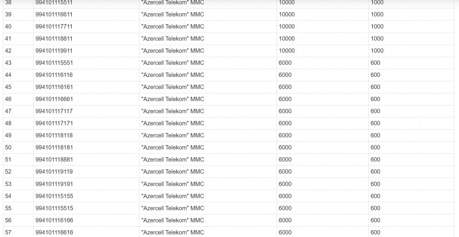Select row index 51
Image resolution: width=459 pixels, height=237 pixels.
click(8, 160)
